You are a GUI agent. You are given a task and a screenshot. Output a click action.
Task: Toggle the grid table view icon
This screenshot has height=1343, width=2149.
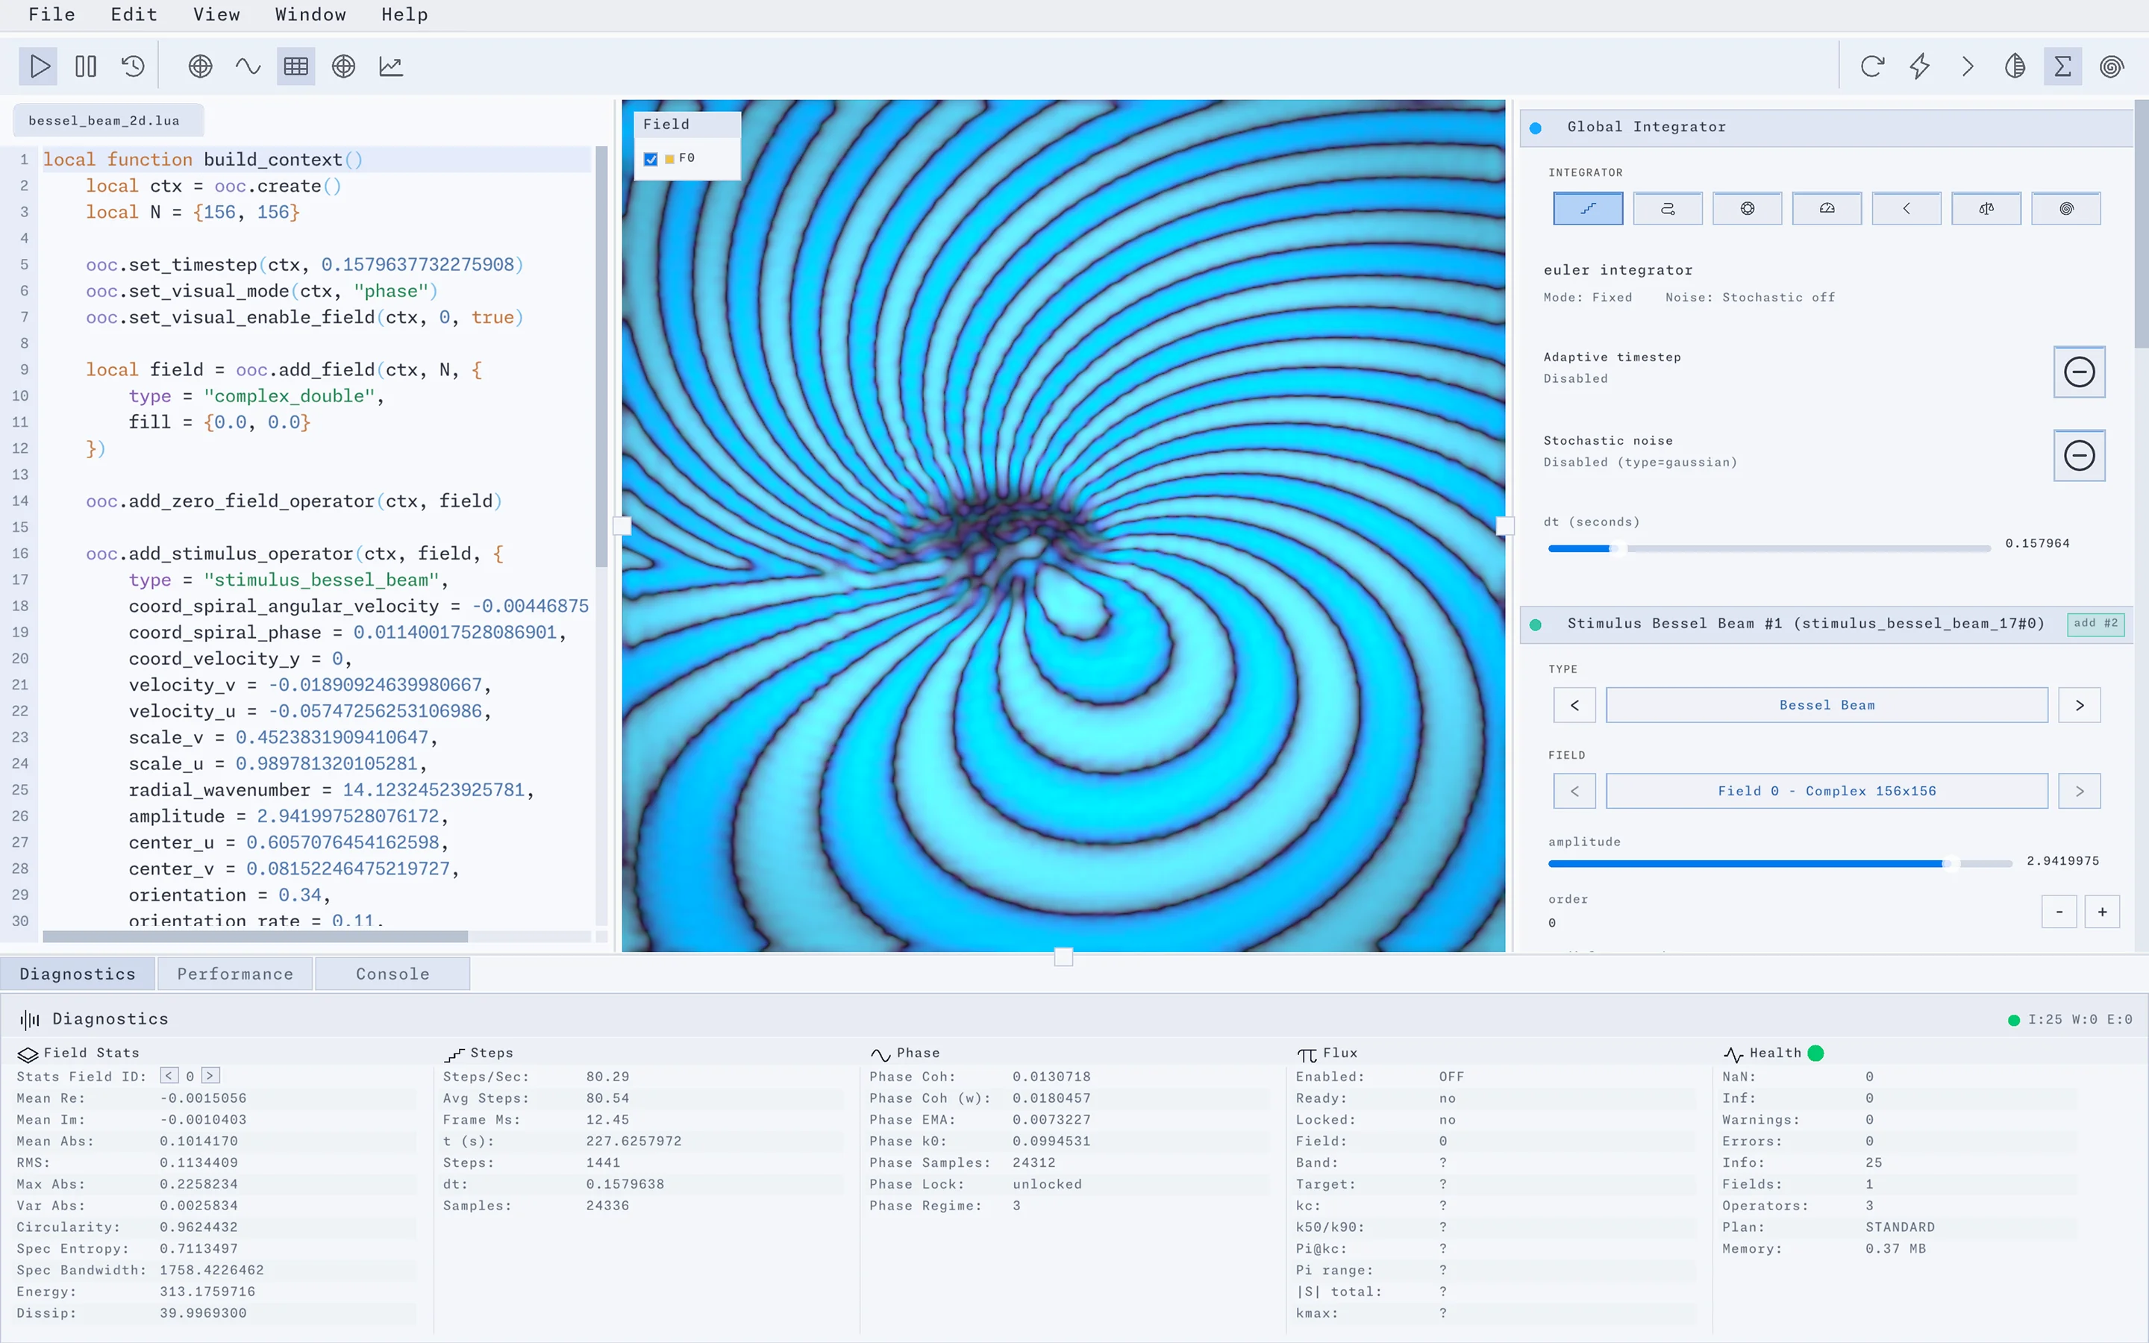click(x=295, y=66)
